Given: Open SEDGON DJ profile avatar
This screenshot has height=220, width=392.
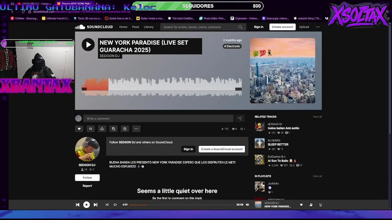Looking at the screenshot, I should click(87, 149).
